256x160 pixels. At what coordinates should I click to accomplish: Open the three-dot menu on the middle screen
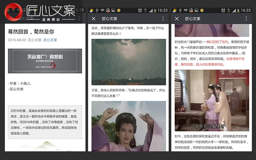pyautogui.click(x=163, y=18)
